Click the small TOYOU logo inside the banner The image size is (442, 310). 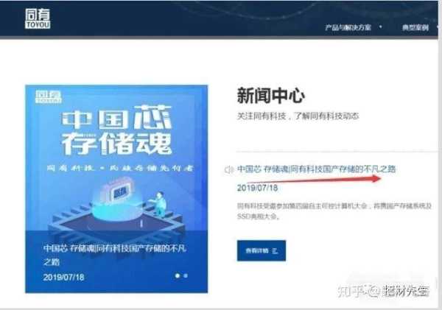(48, 96)
